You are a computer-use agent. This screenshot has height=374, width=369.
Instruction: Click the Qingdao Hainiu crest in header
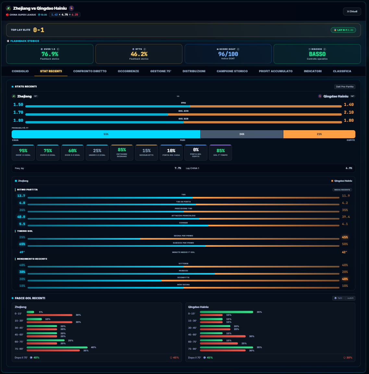71,8
